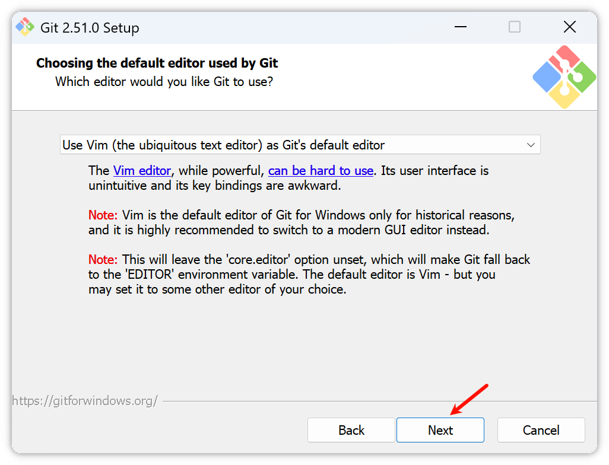Click the large Git logo in the header
Viewport: 609px width, 465px height.
(564, 77)
